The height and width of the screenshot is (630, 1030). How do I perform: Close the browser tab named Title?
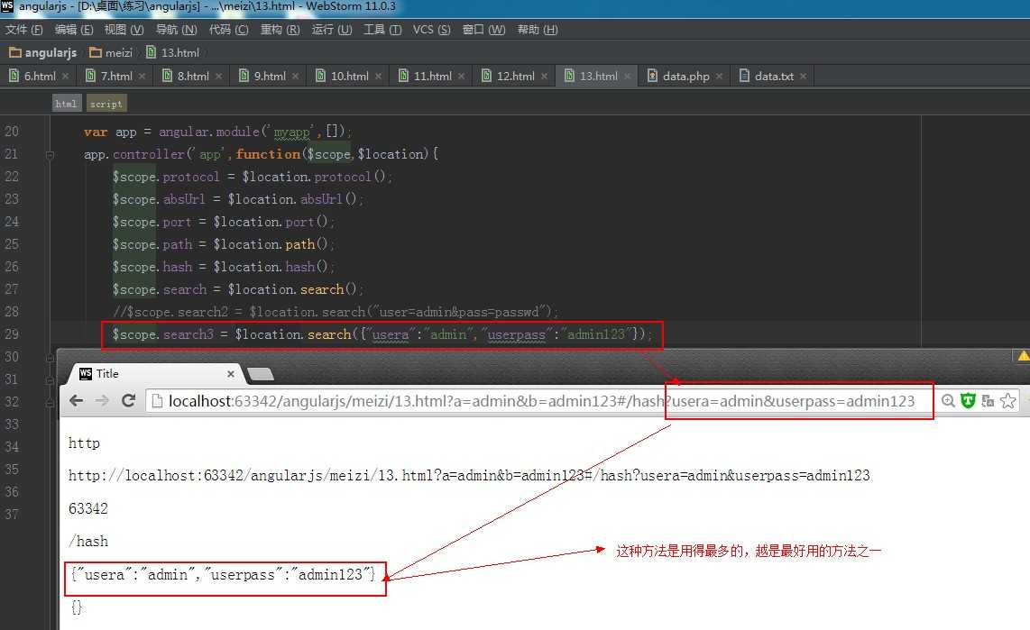click(x=231, y=374)
